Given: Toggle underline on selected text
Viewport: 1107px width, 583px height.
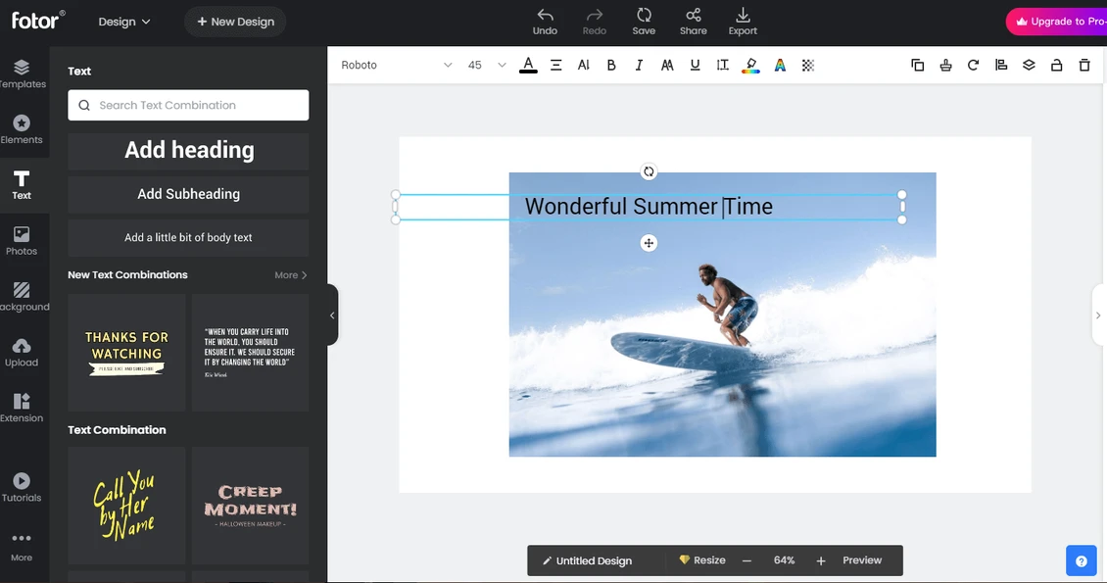Looking at the screenshot, I should (x=695, y=66).
